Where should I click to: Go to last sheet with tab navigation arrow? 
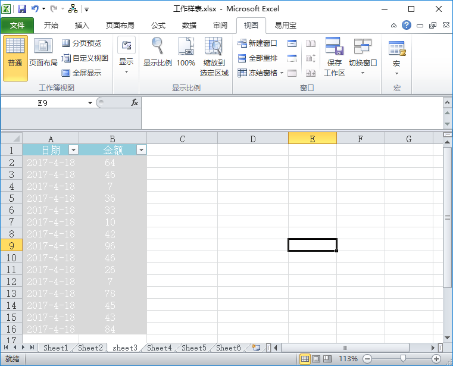[x=32, y=348]
